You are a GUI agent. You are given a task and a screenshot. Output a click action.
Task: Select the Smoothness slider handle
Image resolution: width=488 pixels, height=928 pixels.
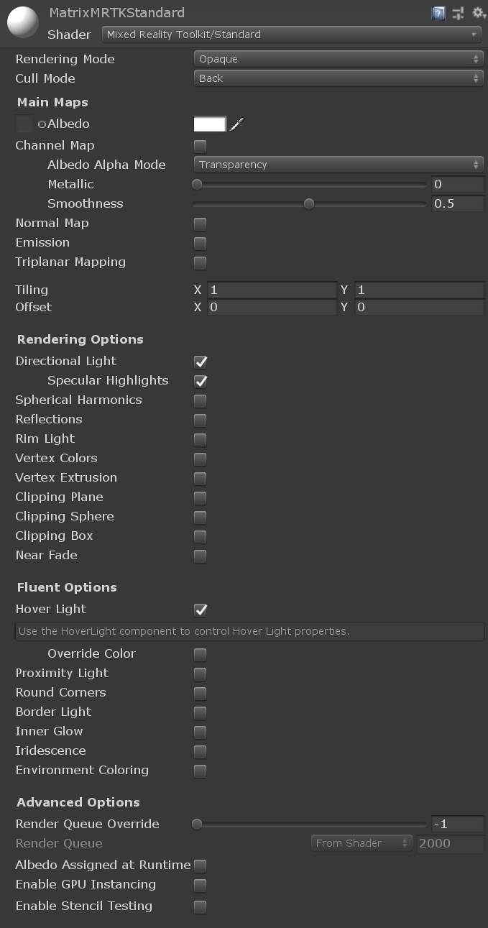(x=309, y=203)
